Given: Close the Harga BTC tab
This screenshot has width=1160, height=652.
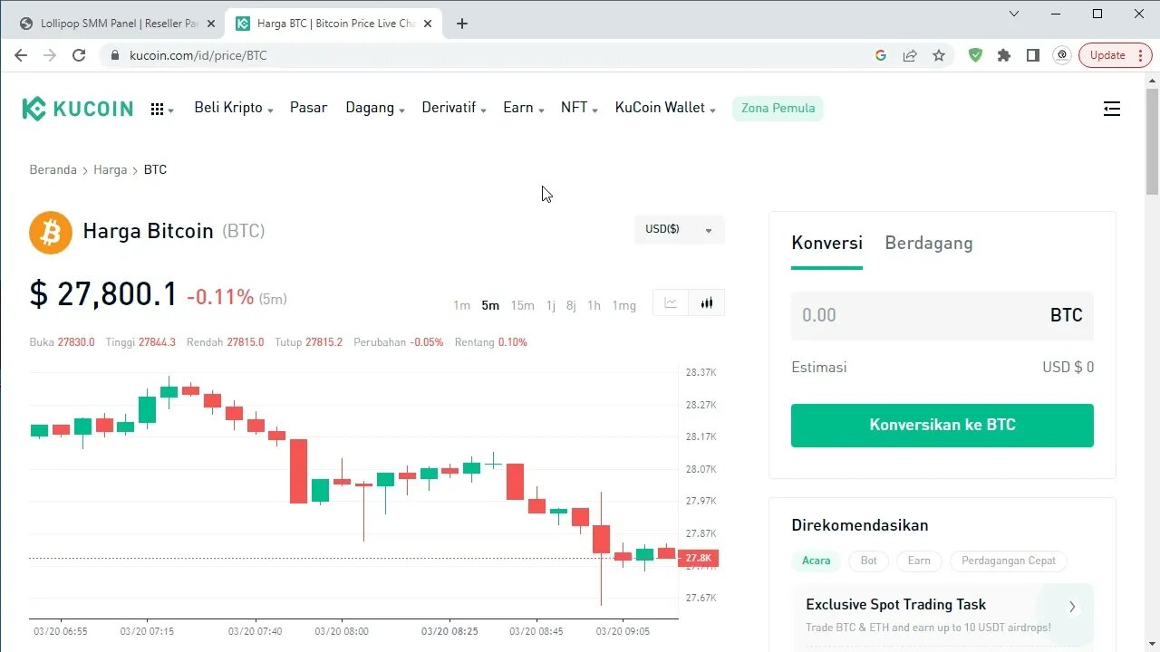Looking at the screenshot, I should click(x=428, y=24).
